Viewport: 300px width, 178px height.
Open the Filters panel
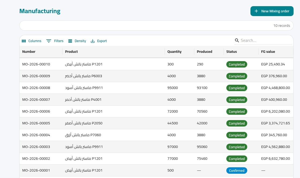55,41
